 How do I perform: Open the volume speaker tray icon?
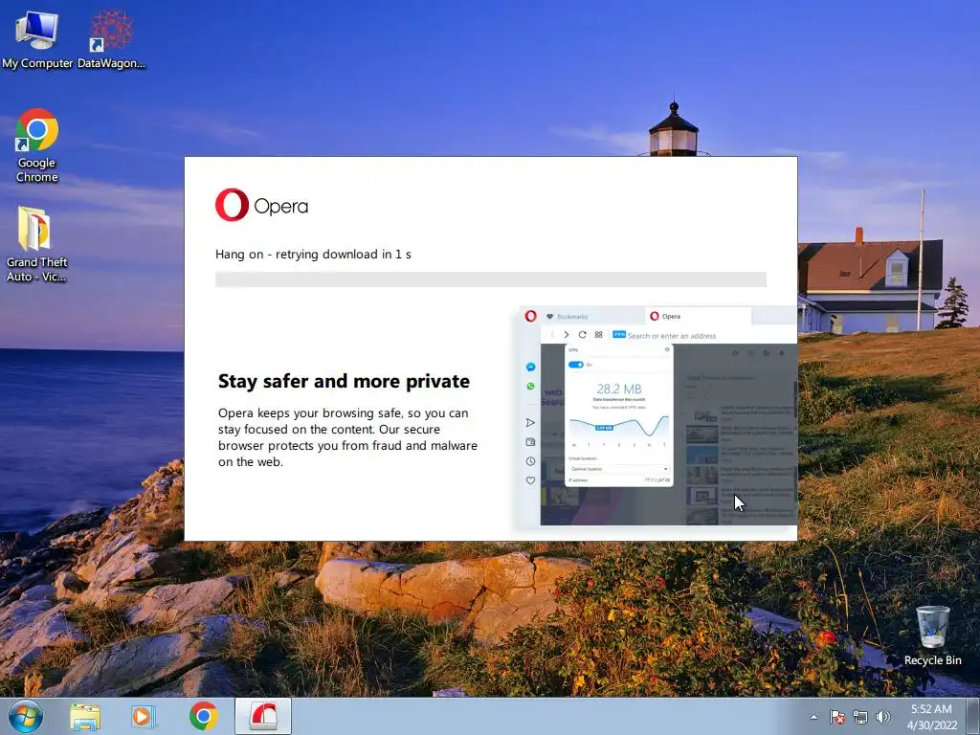click(x=882, y=717)
